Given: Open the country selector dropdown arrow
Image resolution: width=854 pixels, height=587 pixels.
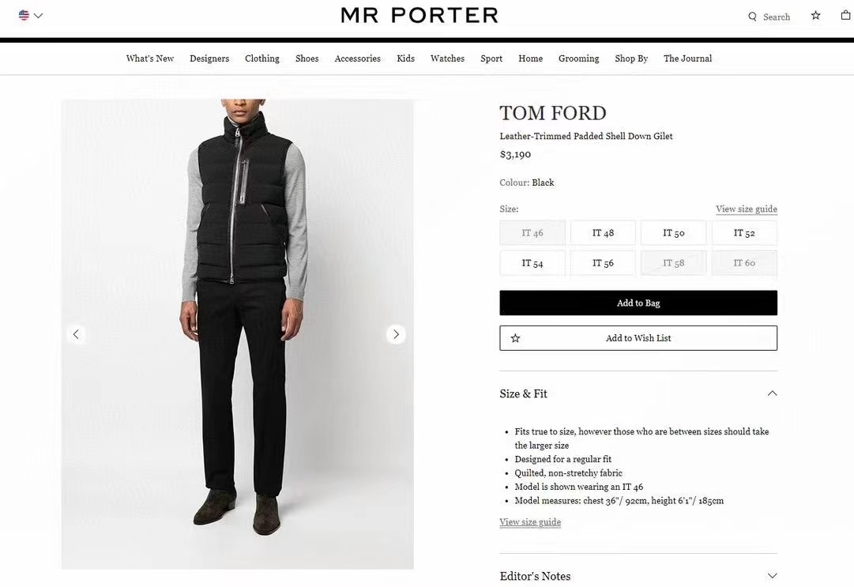Looking at the screenshot, I should click(39, 15).
